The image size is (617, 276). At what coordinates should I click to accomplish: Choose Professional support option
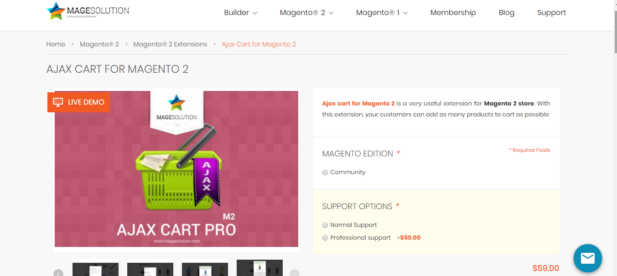(325, 238)
